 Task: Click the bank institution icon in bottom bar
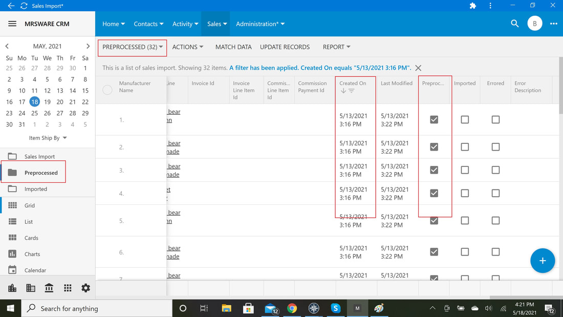[49, 288]
